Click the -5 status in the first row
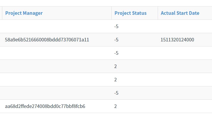This screenshot has height=121, width=212. pyautogui.click(x=116, y=26)
